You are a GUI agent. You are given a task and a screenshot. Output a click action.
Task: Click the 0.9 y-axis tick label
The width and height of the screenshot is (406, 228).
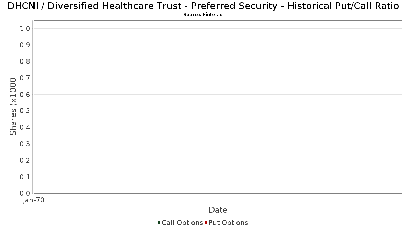[25, 45]
